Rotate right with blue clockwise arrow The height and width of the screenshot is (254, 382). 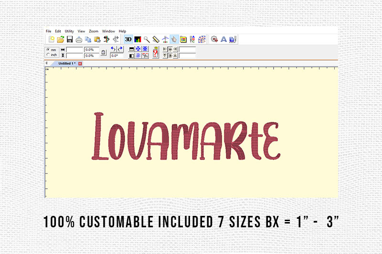120,49
